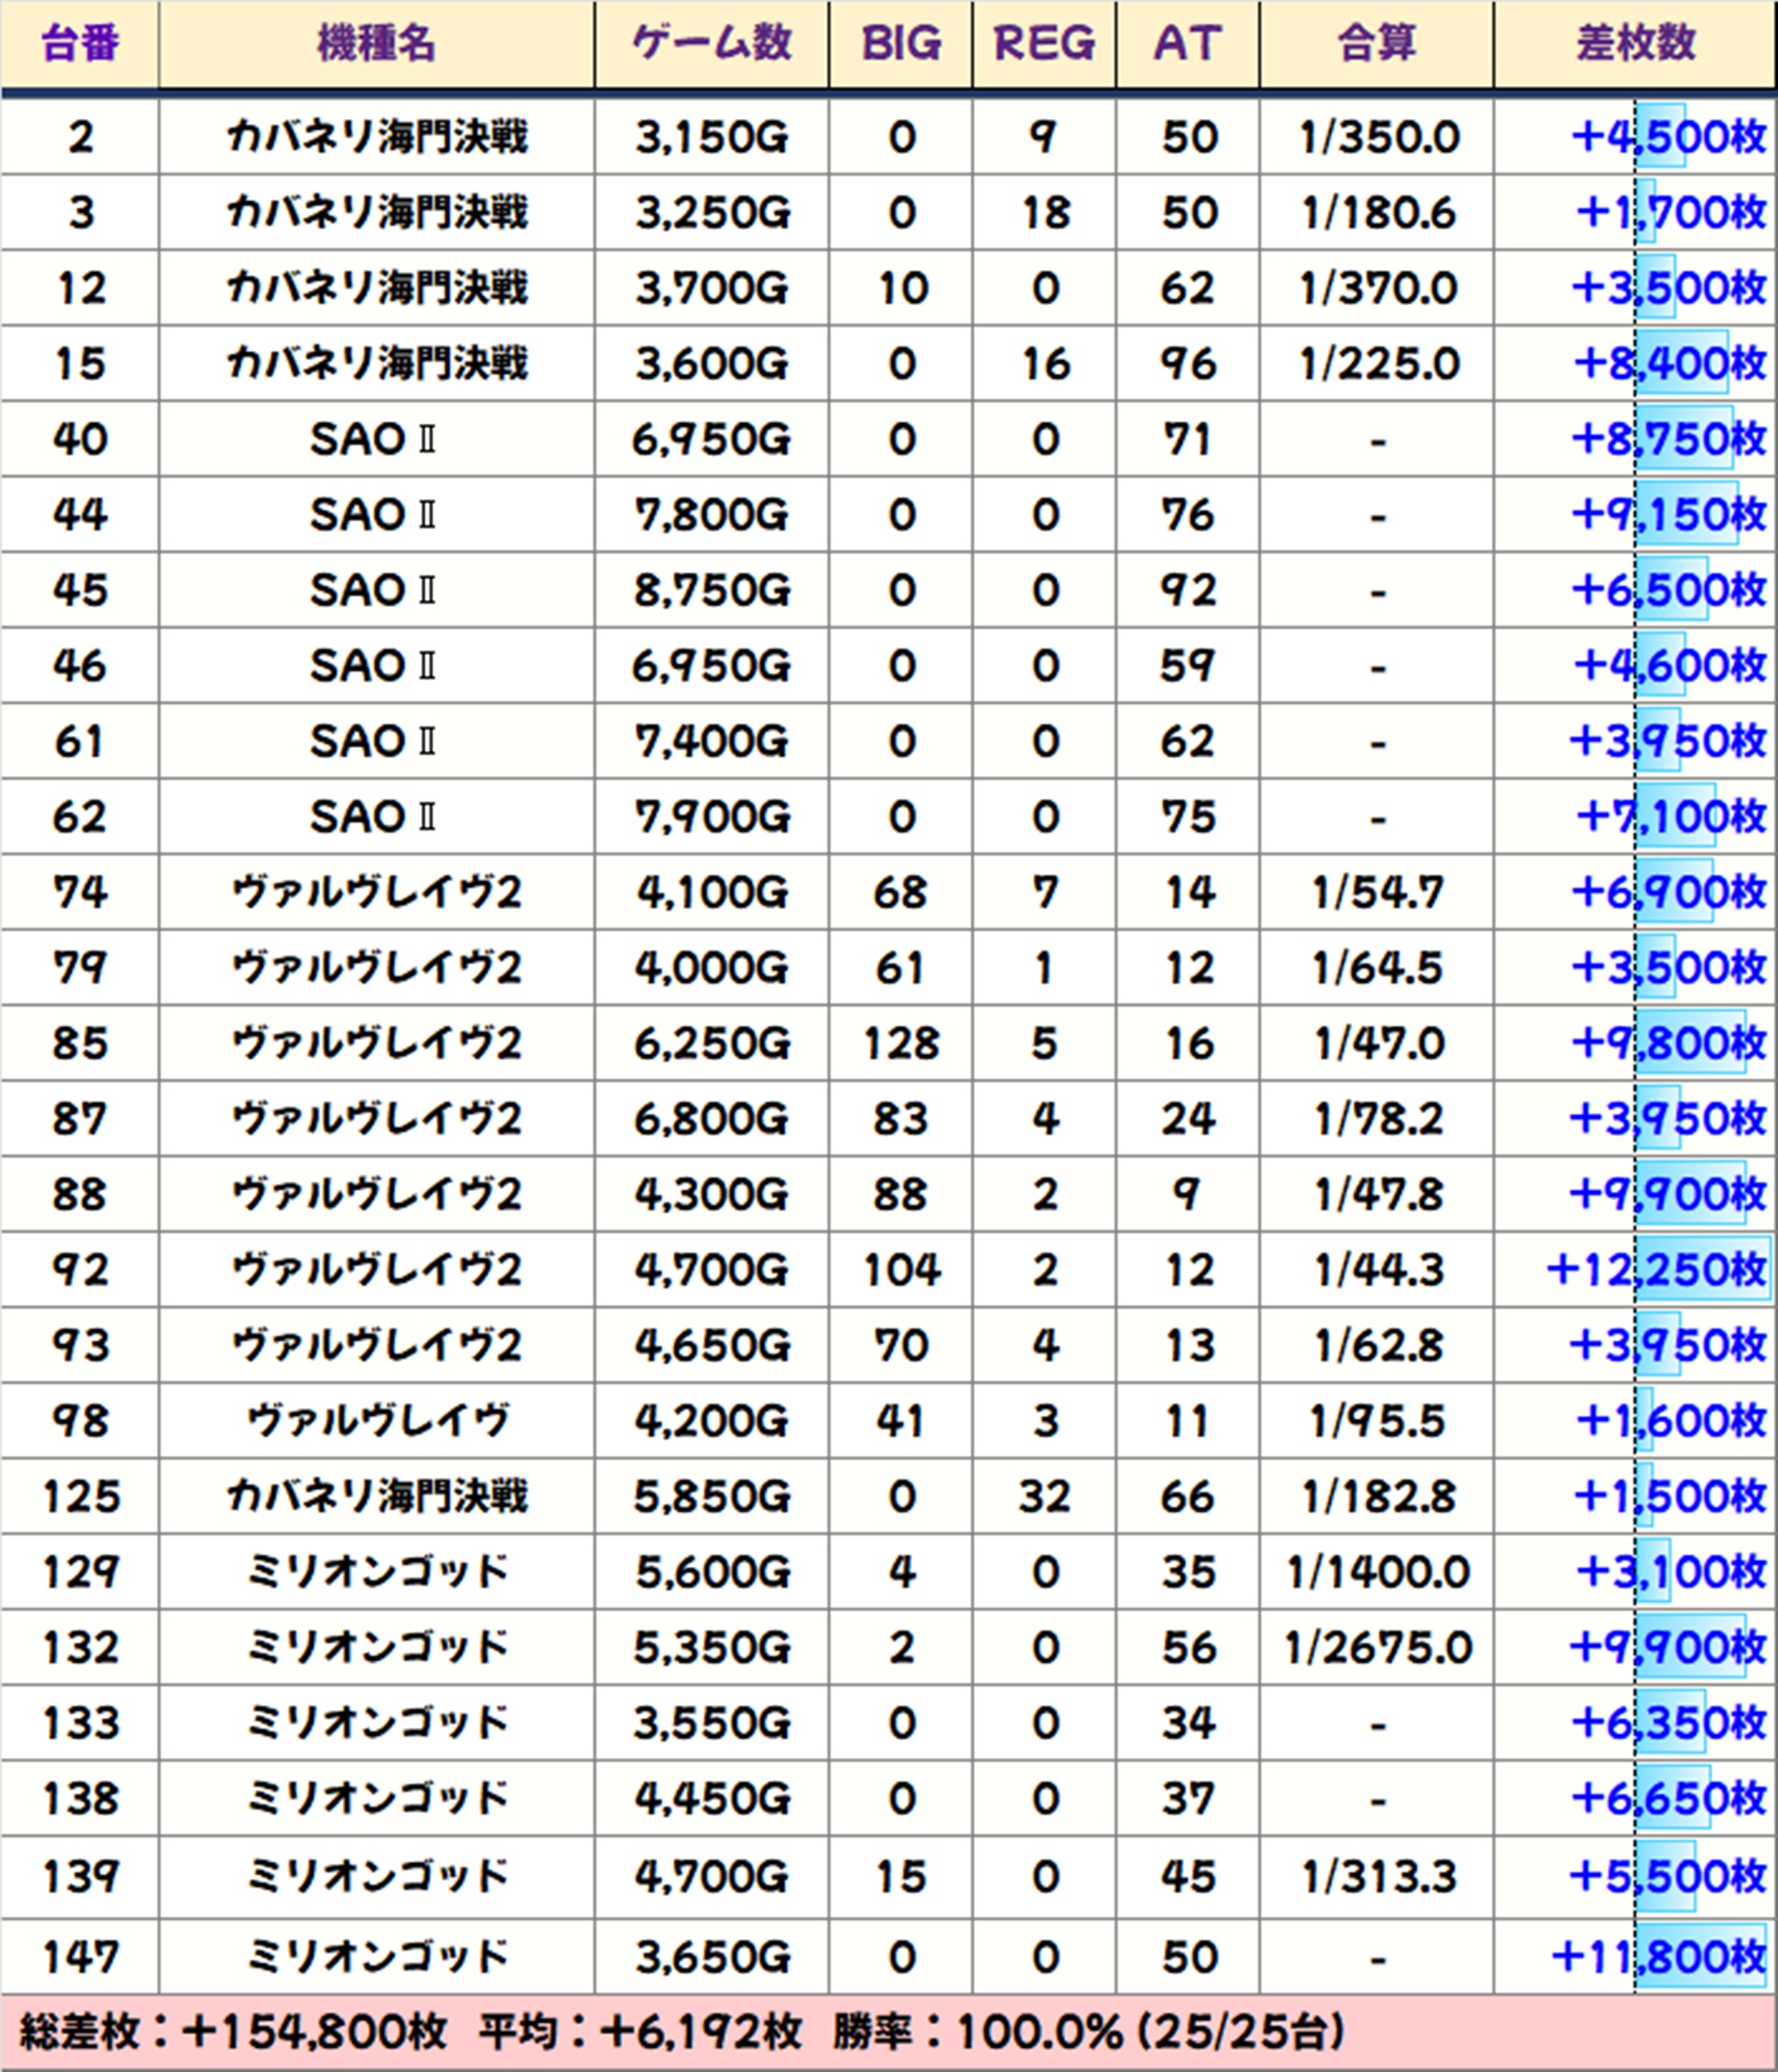This screenshot has height=2072, width=1778.
Task: Click the 1/64.5 combined rate cell
Action: pyautogui.click(x=1378, y=968)
